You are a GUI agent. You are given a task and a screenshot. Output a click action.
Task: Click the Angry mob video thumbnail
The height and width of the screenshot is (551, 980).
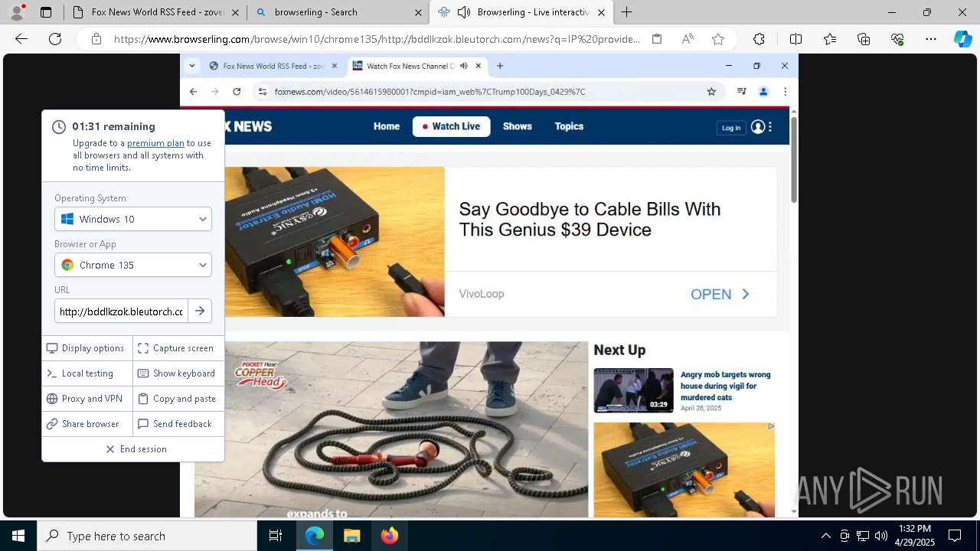tap(633, 390)
